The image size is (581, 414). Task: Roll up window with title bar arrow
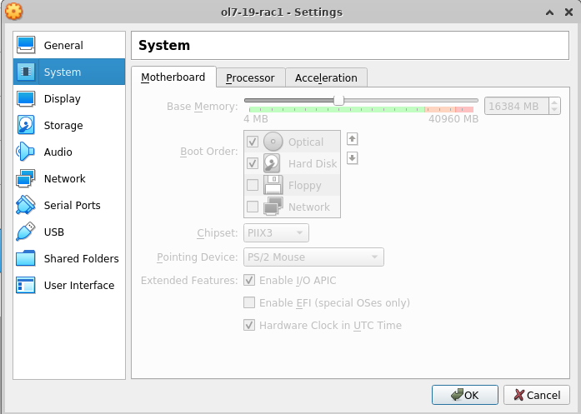pyautogui.click(x=550, y=12)
